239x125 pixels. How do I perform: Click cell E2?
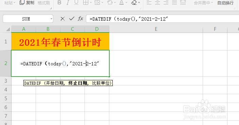(156, 63)
